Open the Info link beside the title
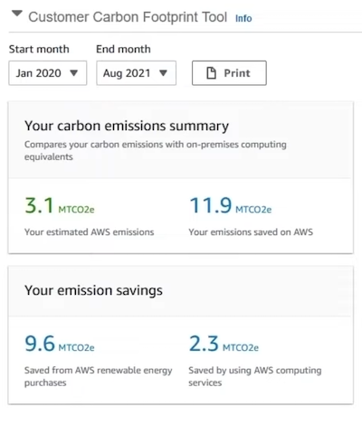The height and width of the screenshot is (425, 362). click(243, 18)
